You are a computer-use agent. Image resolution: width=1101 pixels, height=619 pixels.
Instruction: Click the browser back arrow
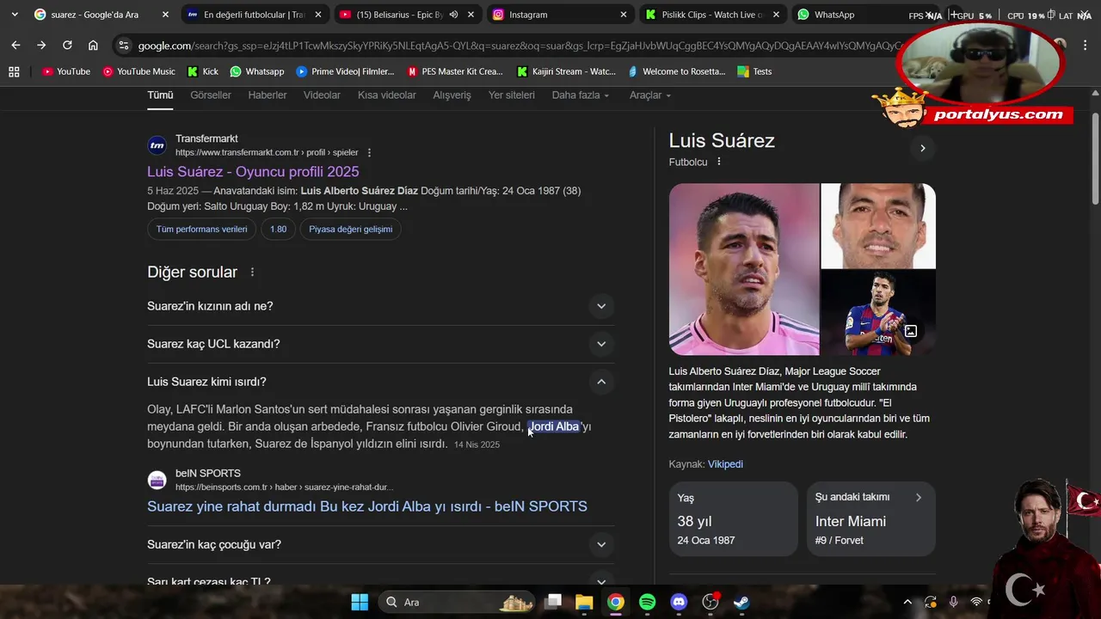pos(15,46)
